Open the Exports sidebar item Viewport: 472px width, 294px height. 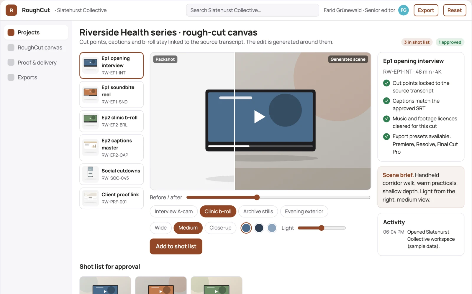(36, 77)
